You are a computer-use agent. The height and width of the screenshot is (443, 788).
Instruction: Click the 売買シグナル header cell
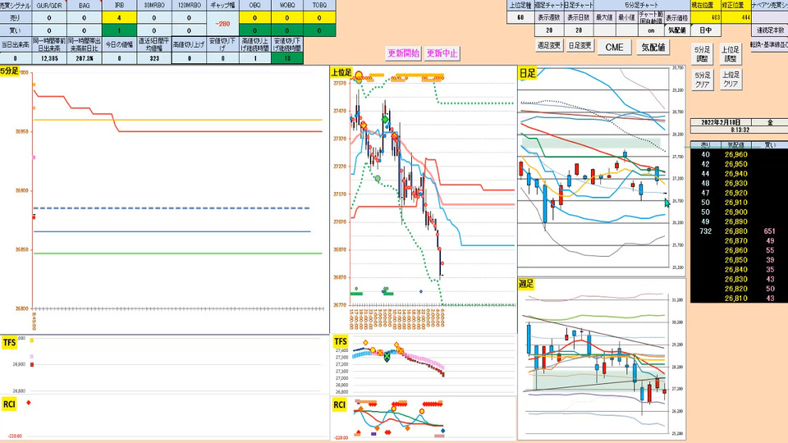pyautogui.click(x=16, y=5)
